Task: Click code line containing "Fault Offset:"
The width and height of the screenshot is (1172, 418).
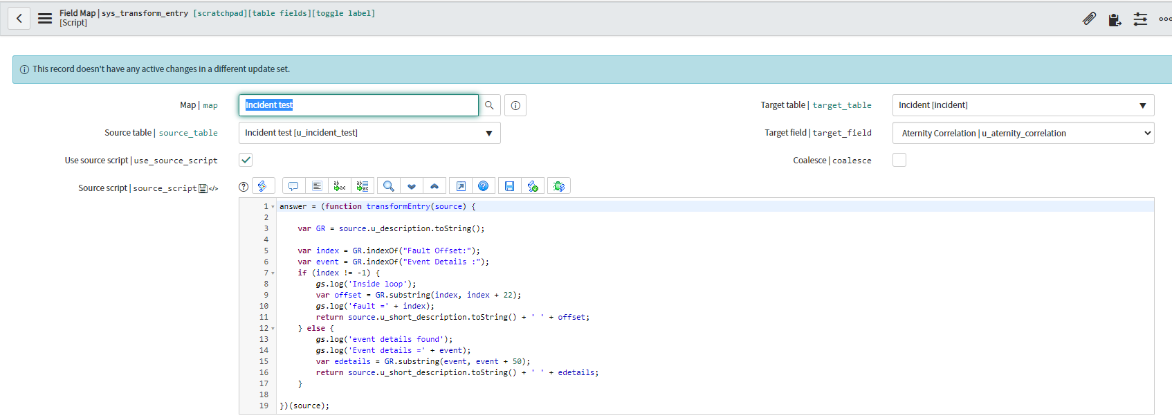Action: [389, 251]
